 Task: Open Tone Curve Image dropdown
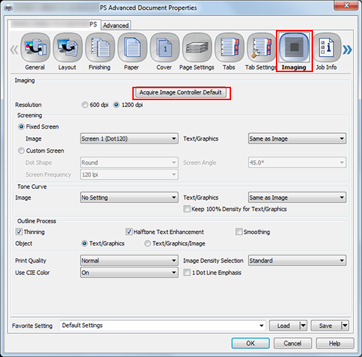tap(129, 197)
